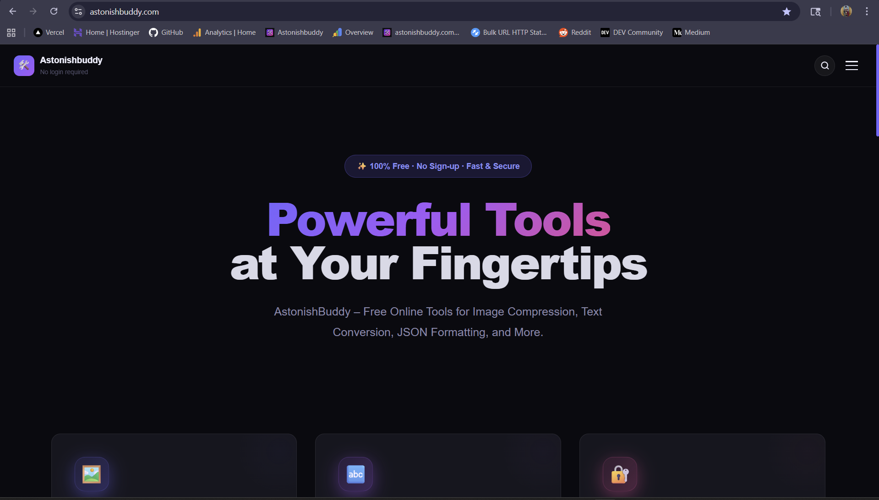Click the 'Powerful Tools' gradient heading
The height and width of the screenshot is (500, 879).
click(x=439, y=220)
